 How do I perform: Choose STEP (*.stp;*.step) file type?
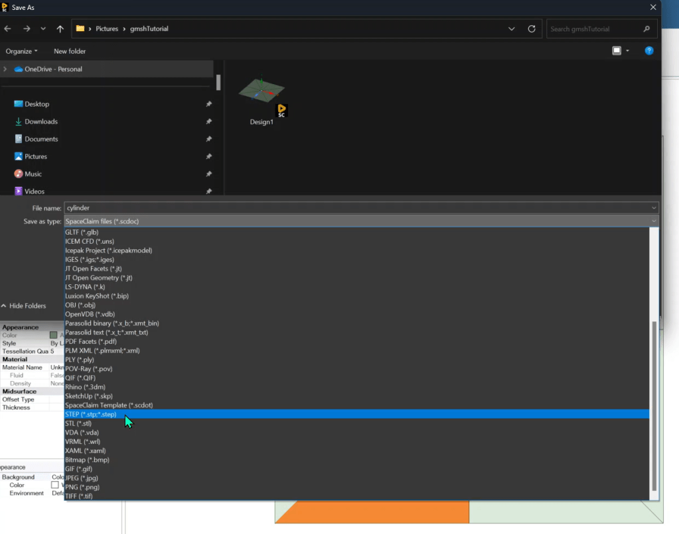(91, 414)
